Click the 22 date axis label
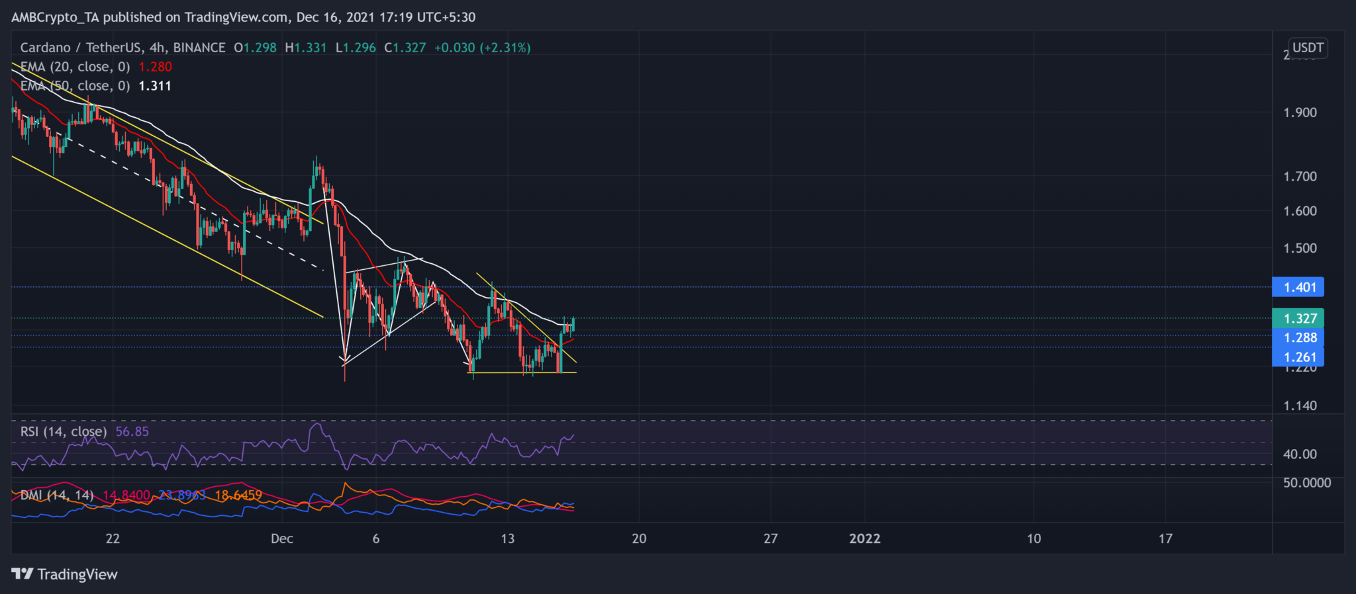The width and height of the screenshot is (1356, 594). click(113, 538)
